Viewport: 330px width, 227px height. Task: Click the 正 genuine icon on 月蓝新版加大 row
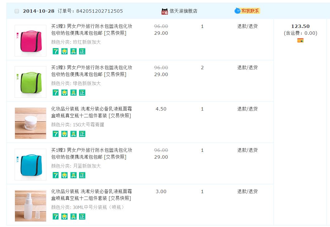tap(82, 175)
